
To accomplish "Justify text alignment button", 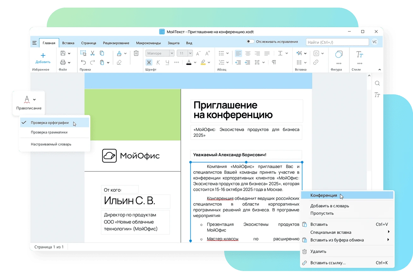I will pos(267,53).
